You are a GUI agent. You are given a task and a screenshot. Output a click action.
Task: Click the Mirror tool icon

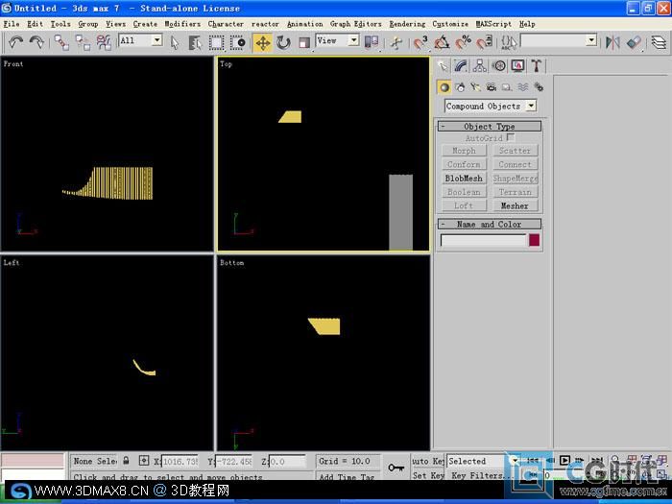[612, 42]
